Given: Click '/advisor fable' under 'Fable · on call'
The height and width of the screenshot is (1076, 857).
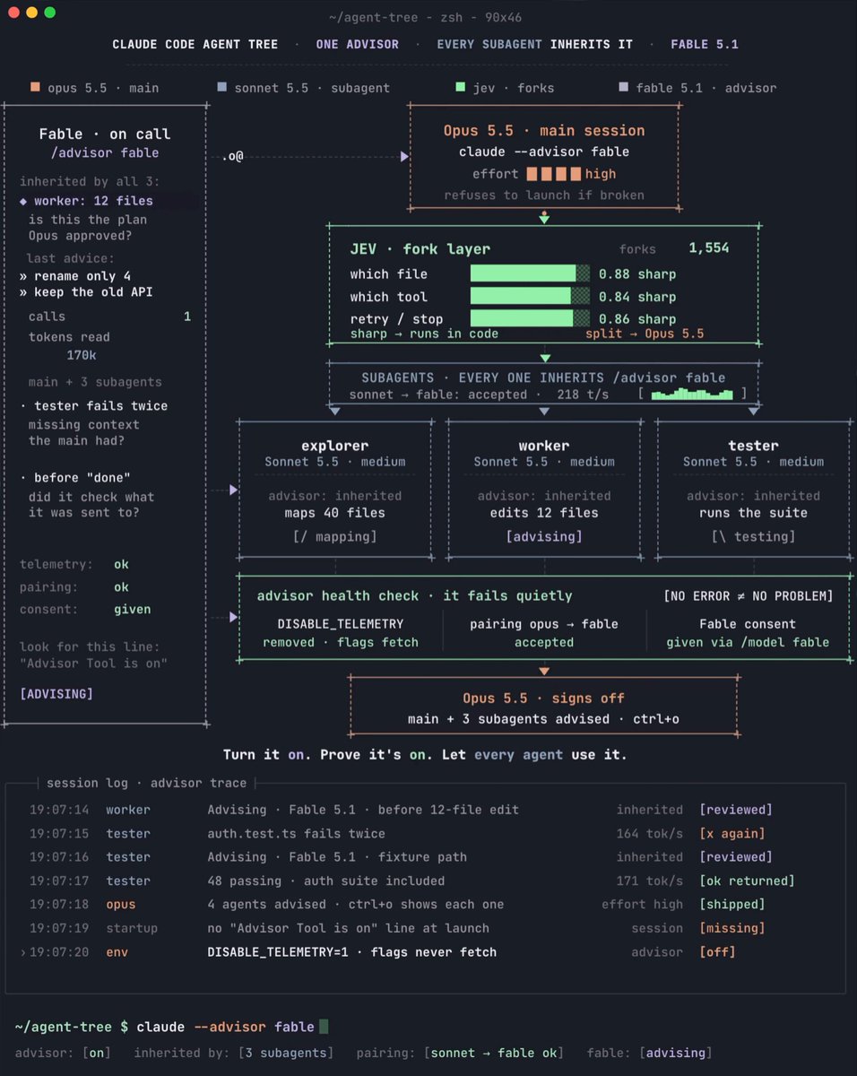Looking at the screenshot, I should pyautogui.click(x=104, y=152).
